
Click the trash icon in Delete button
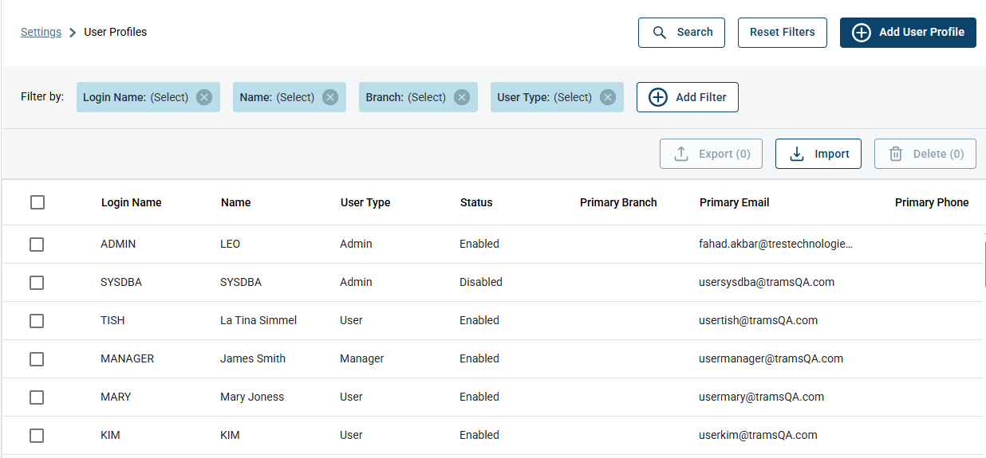click(x=896, y=154)
